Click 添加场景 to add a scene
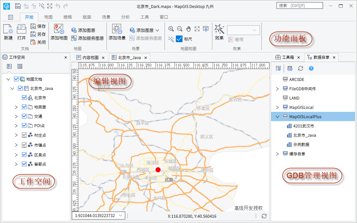 [117, 32]
